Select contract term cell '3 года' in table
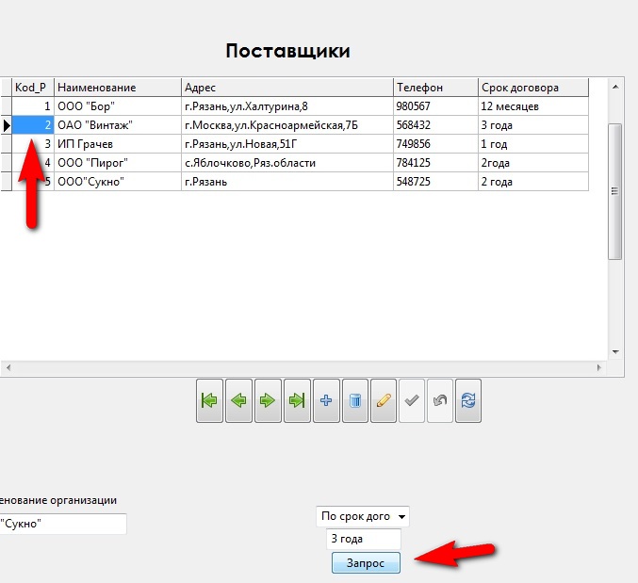Viewport: 638px width, 583px height. point(533,125)
